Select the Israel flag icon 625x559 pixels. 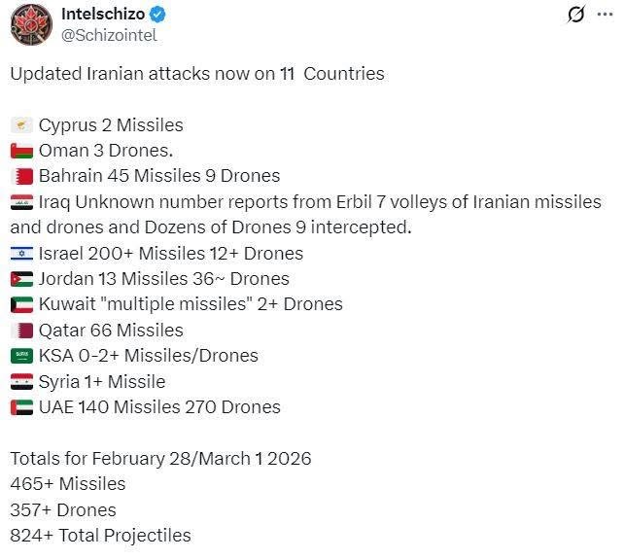tap(21, 254)
